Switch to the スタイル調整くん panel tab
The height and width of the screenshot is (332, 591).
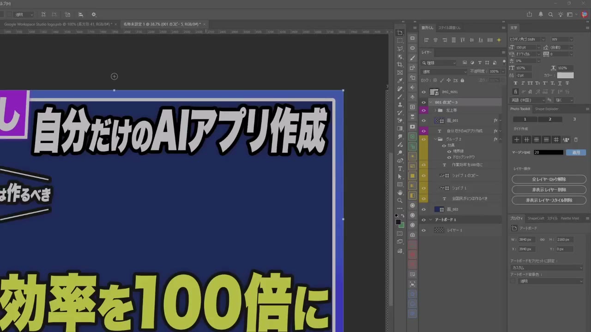click(x=449, y=28)
